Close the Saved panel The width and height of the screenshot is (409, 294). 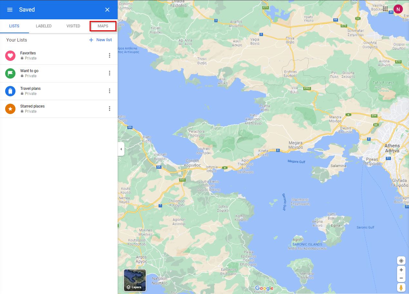point(107,10)
